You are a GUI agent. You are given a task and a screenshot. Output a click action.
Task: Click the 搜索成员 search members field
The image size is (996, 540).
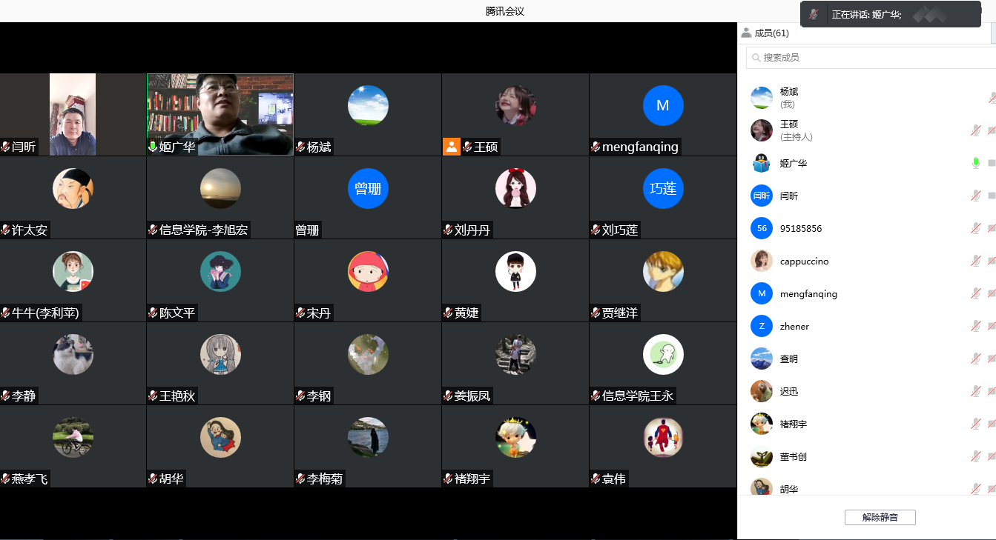868,57
